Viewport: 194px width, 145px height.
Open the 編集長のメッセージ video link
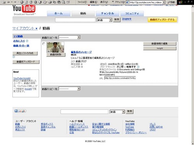pos(81,52)
